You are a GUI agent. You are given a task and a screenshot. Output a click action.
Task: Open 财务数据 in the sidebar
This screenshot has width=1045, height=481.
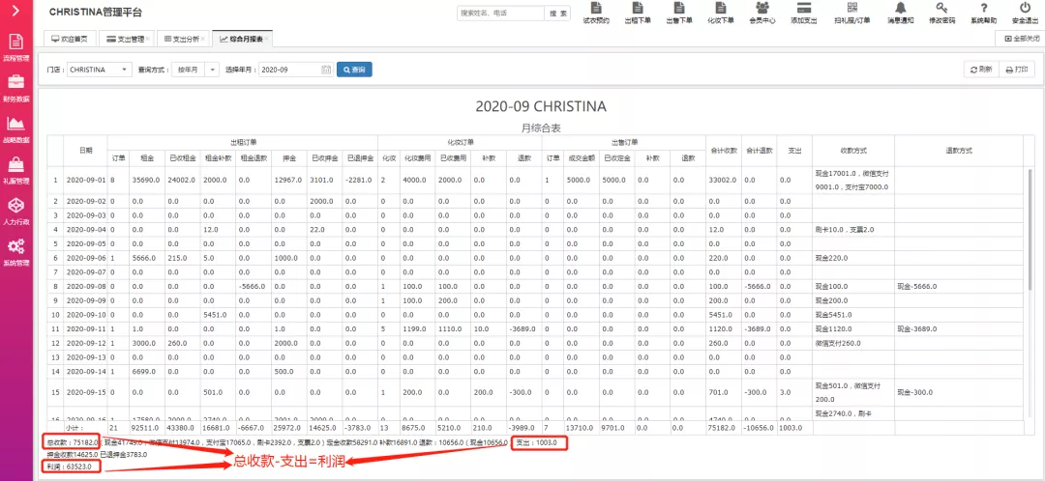(16, 88)
